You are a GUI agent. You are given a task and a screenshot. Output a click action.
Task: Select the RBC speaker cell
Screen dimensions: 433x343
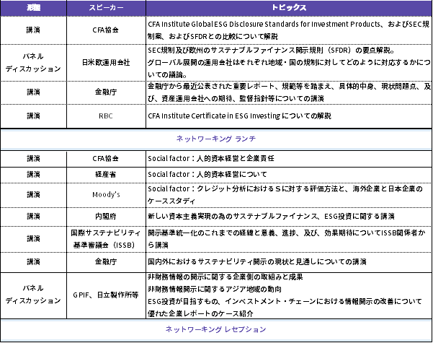point(106,116)
